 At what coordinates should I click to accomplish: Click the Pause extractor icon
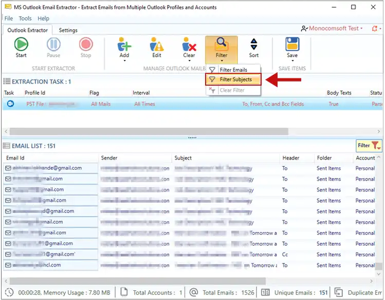point(53,44)
